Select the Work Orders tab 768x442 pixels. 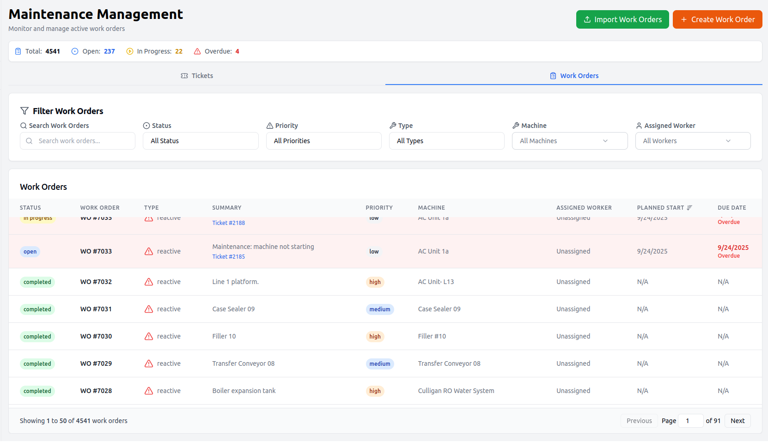pos(574,75)
